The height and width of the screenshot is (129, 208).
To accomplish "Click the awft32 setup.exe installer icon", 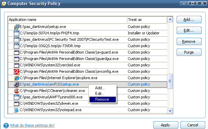I will (17, 85).
